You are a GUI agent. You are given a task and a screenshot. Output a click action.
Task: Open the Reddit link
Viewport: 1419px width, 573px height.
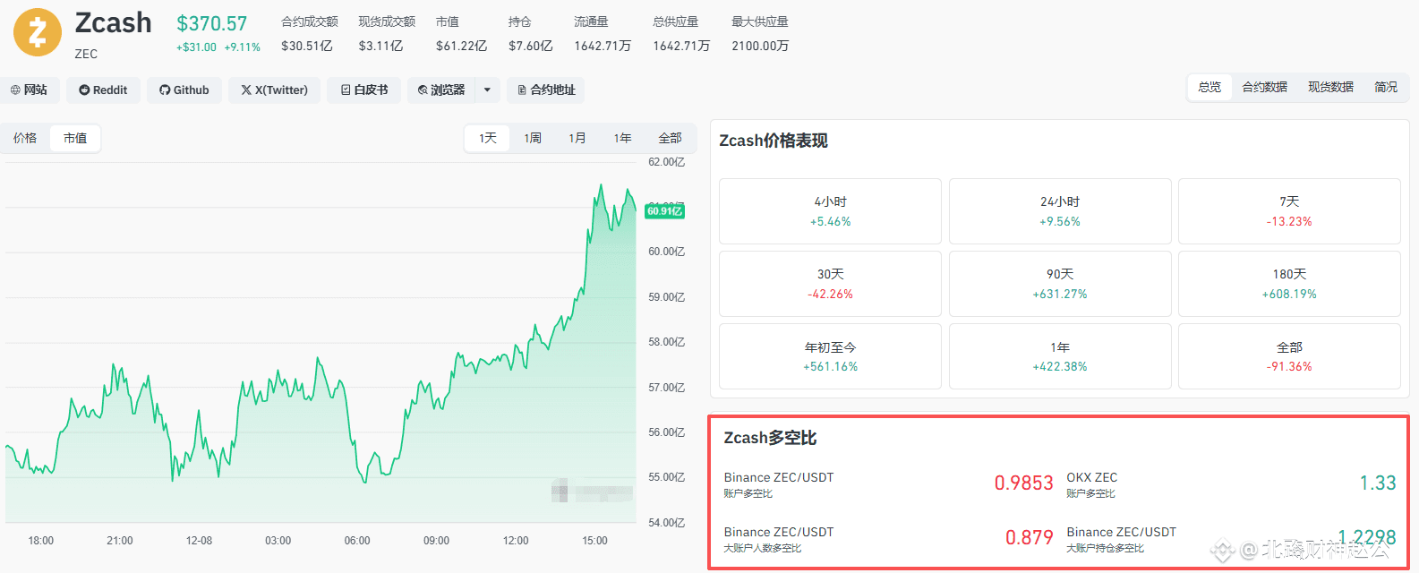(103, 90)
